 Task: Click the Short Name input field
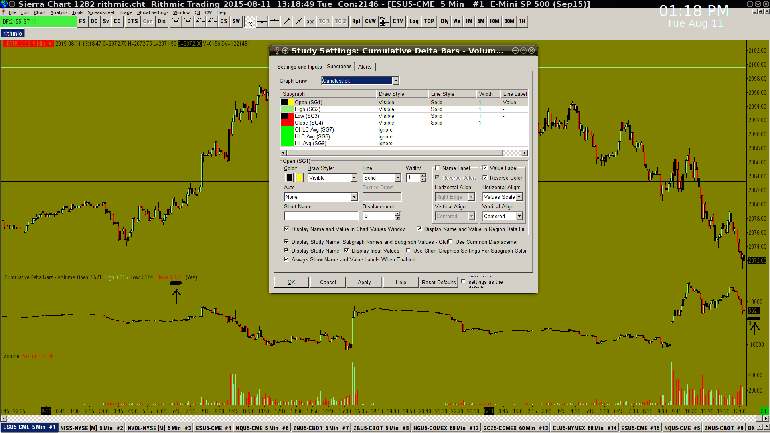[x=321, y=216]
